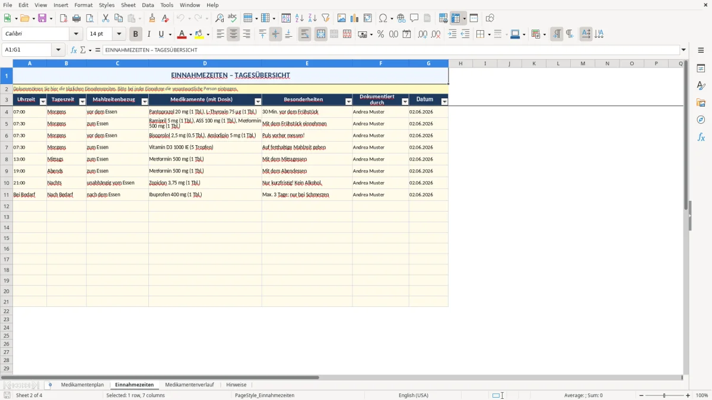Insert a comment

coord(414,18)
